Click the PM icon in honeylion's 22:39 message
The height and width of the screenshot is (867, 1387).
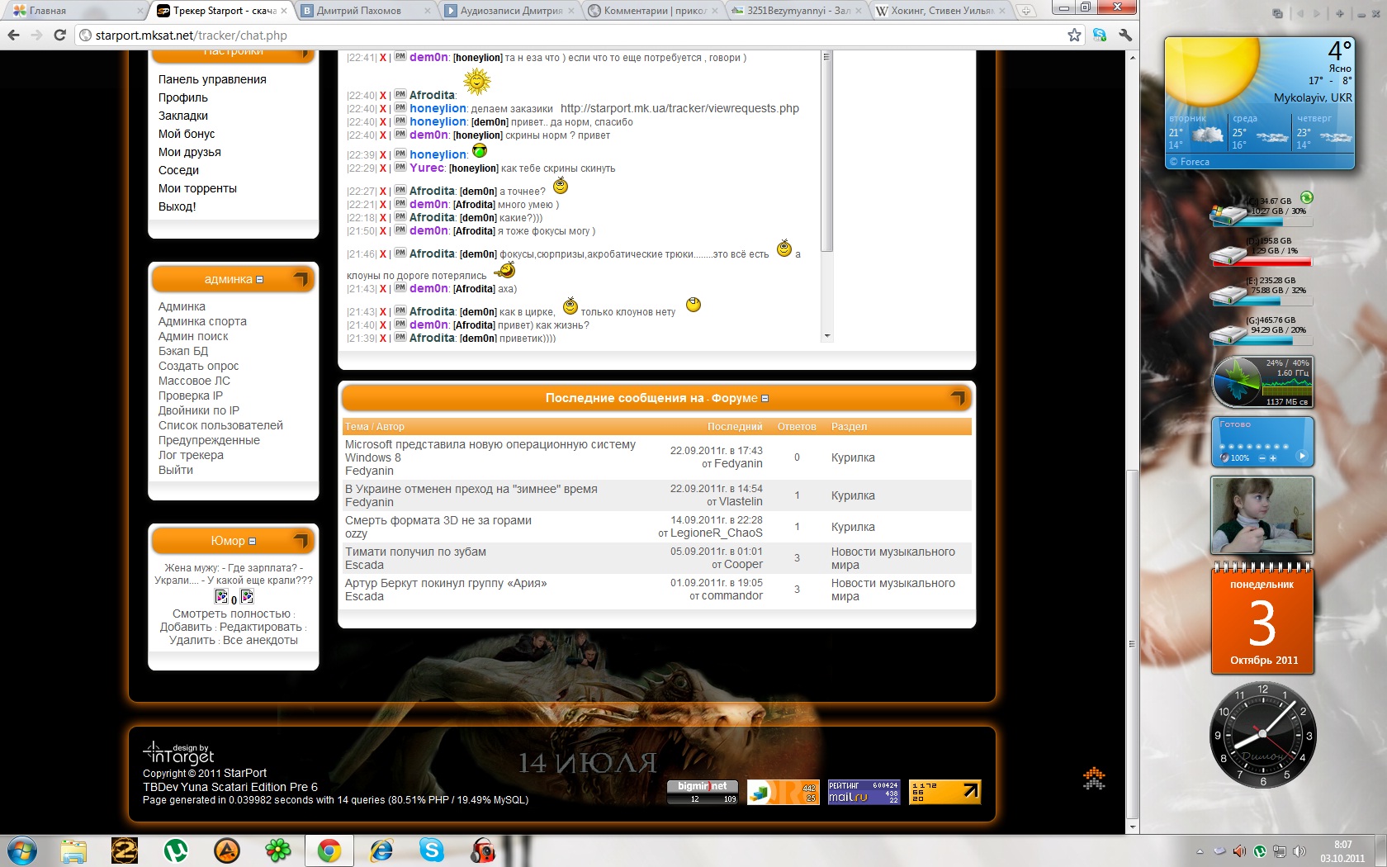[400, 154]
